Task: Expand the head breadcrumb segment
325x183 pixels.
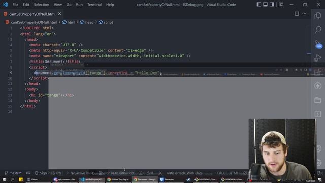Action: [x=89, y=22]
